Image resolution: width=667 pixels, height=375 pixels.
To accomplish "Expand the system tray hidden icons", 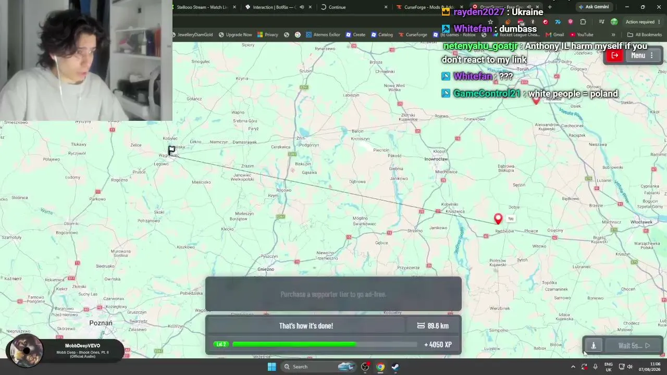I will [x=573, y=367].
